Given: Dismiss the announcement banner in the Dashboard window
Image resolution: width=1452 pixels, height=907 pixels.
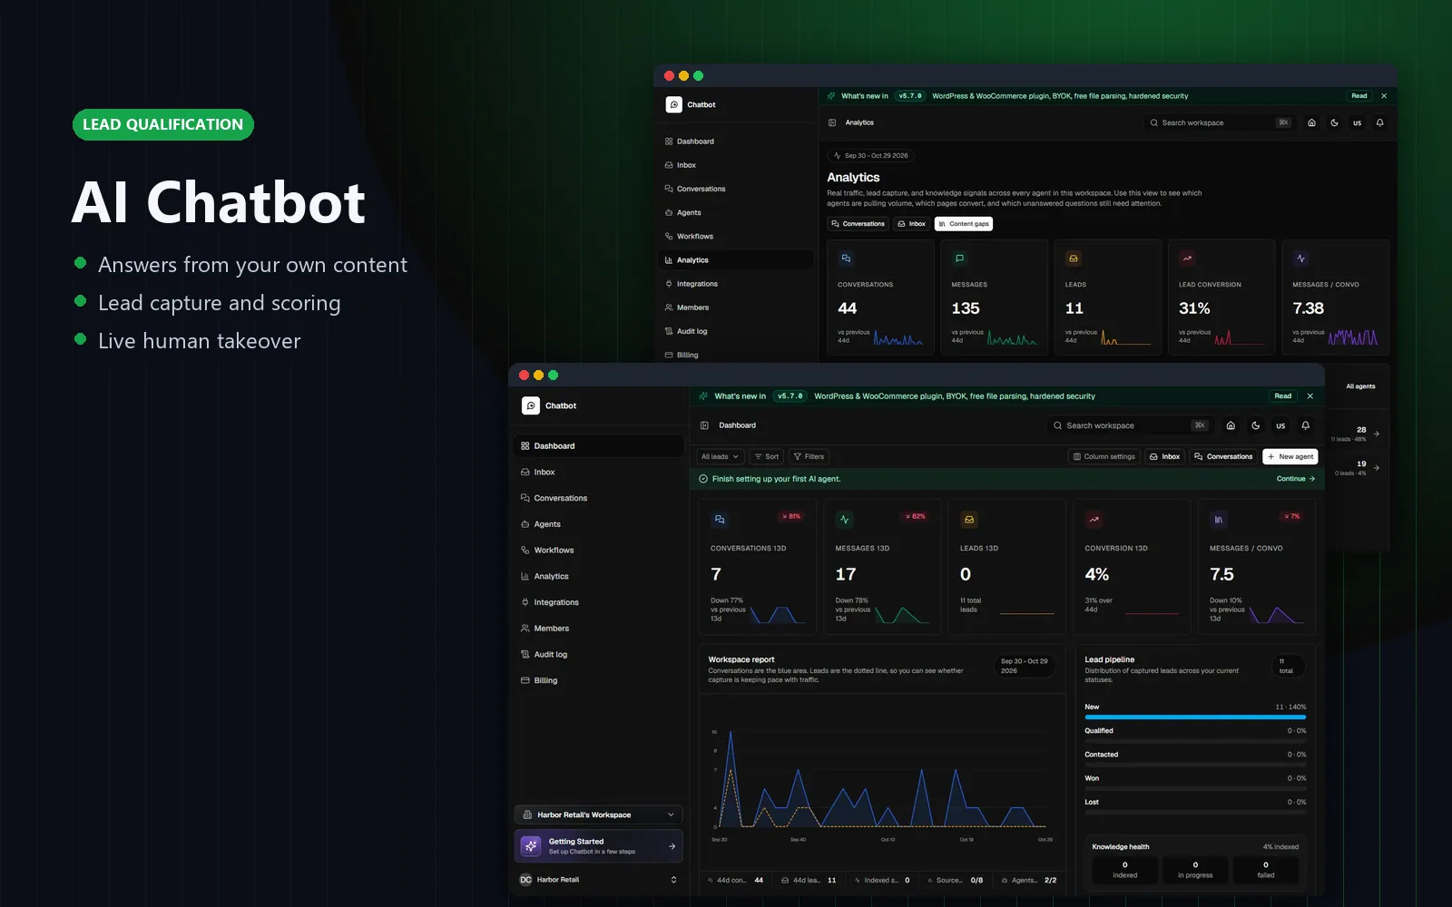Looking at the screenshot, I should click(1310, 396).
